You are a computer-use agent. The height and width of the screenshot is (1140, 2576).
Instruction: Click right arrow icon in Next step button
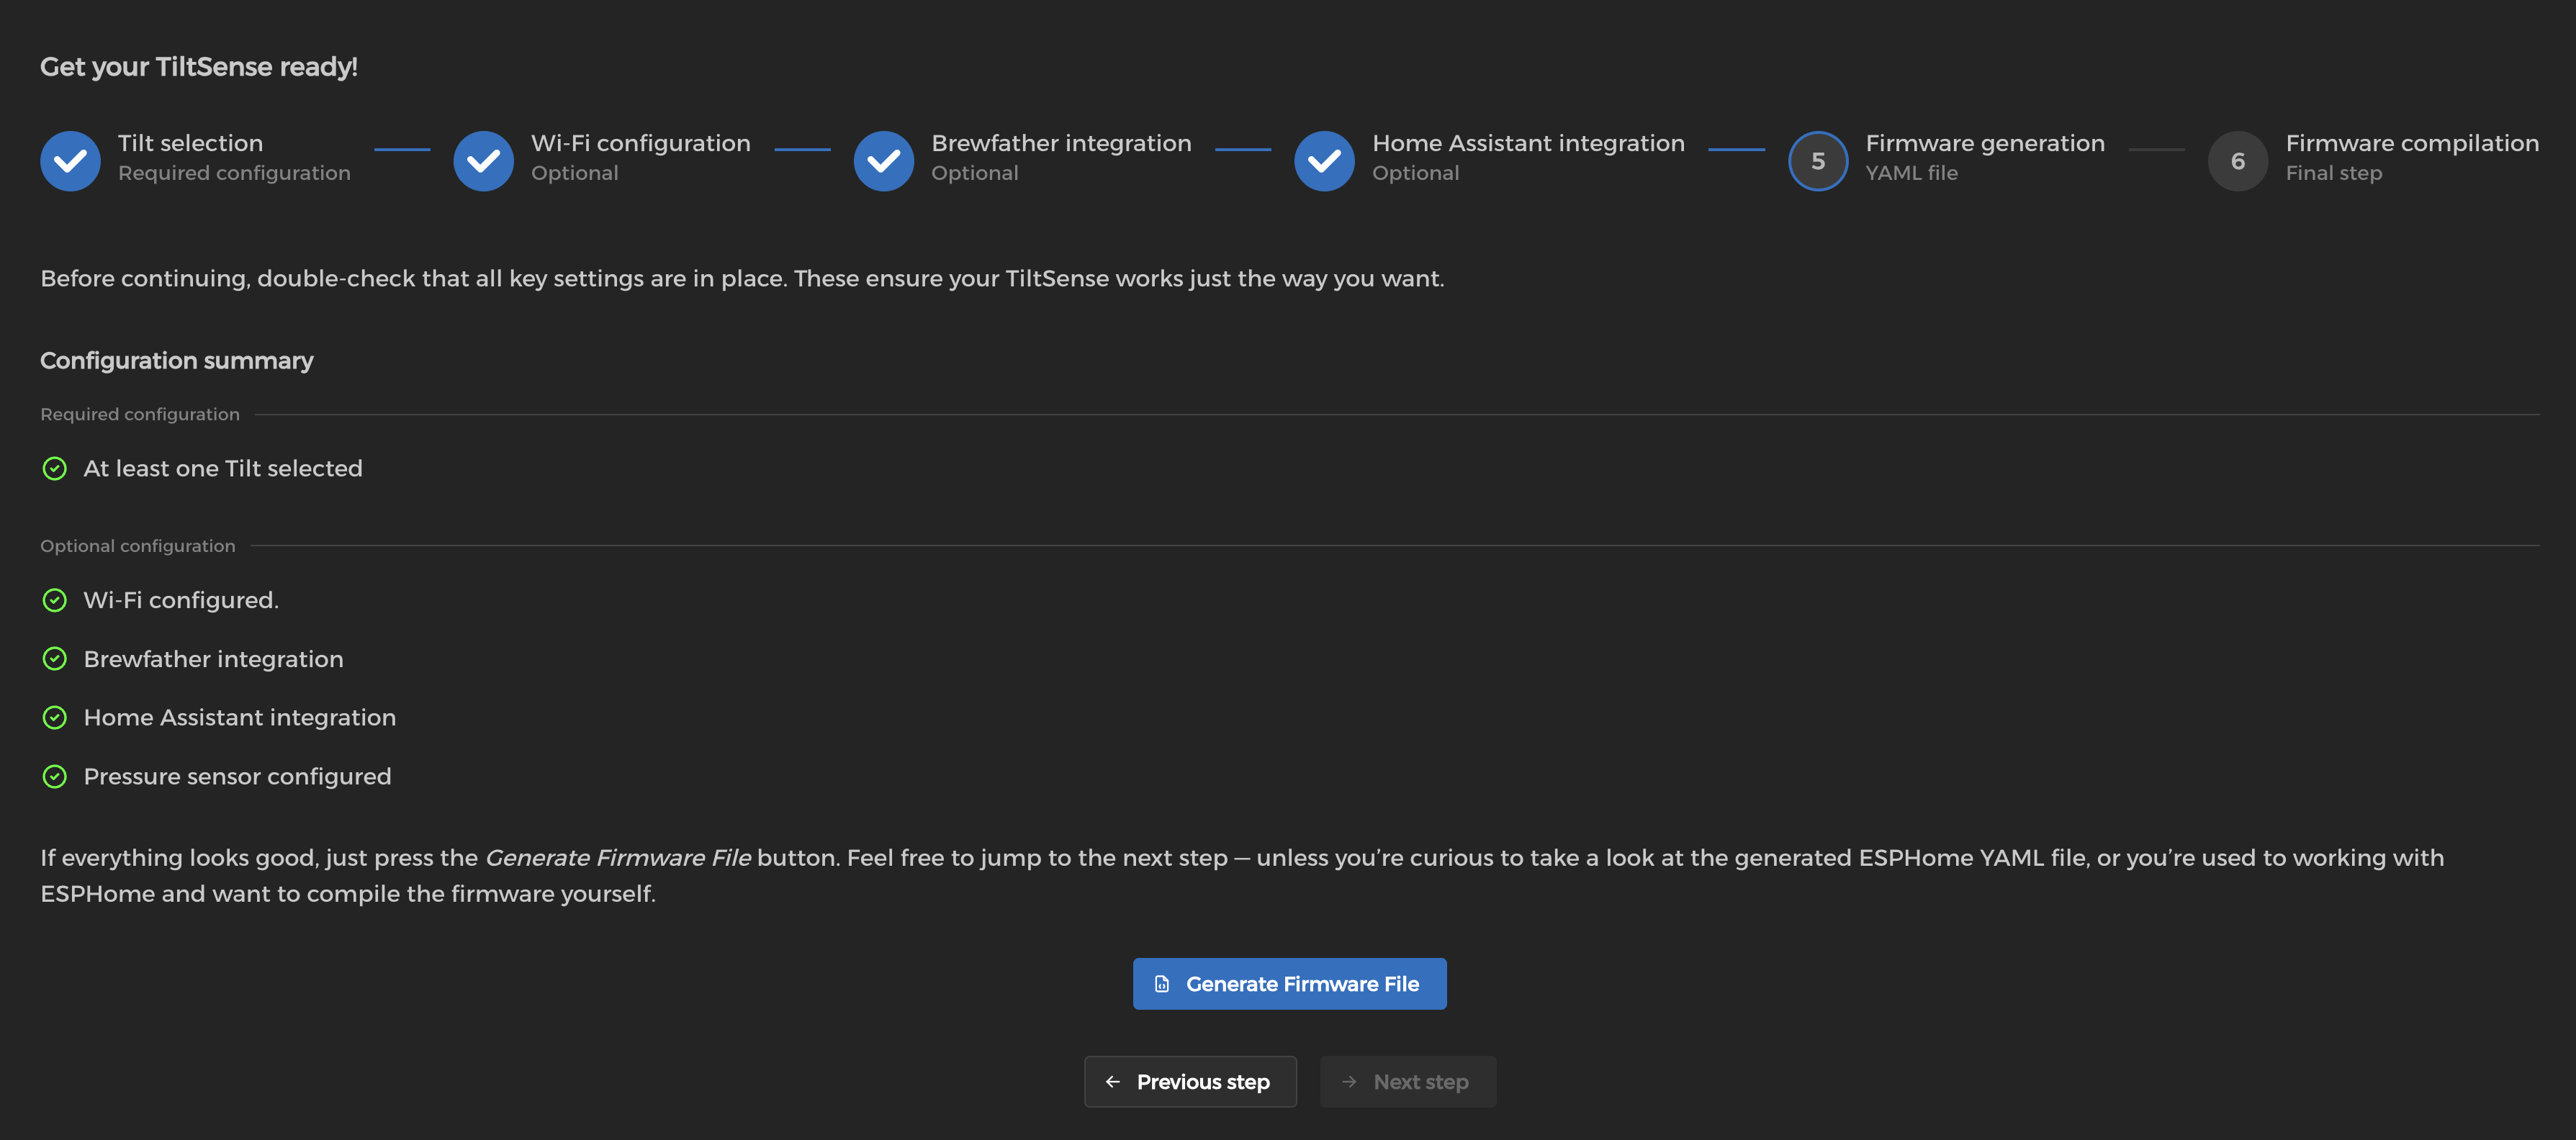1349,1082
